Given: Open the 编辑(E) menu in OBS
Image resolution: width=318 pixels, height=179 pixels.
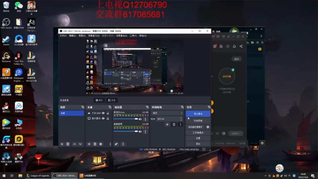Looking at the screenshot, I should (x=72, y=36).
